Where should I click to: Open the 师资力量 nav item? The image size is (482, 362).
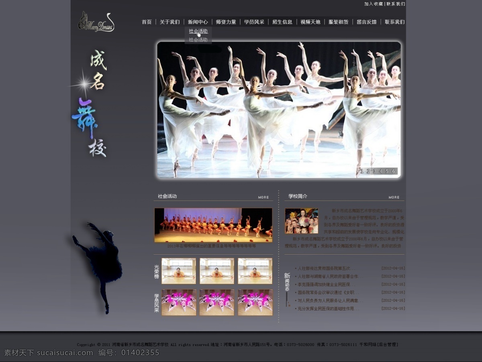(226, 22)
